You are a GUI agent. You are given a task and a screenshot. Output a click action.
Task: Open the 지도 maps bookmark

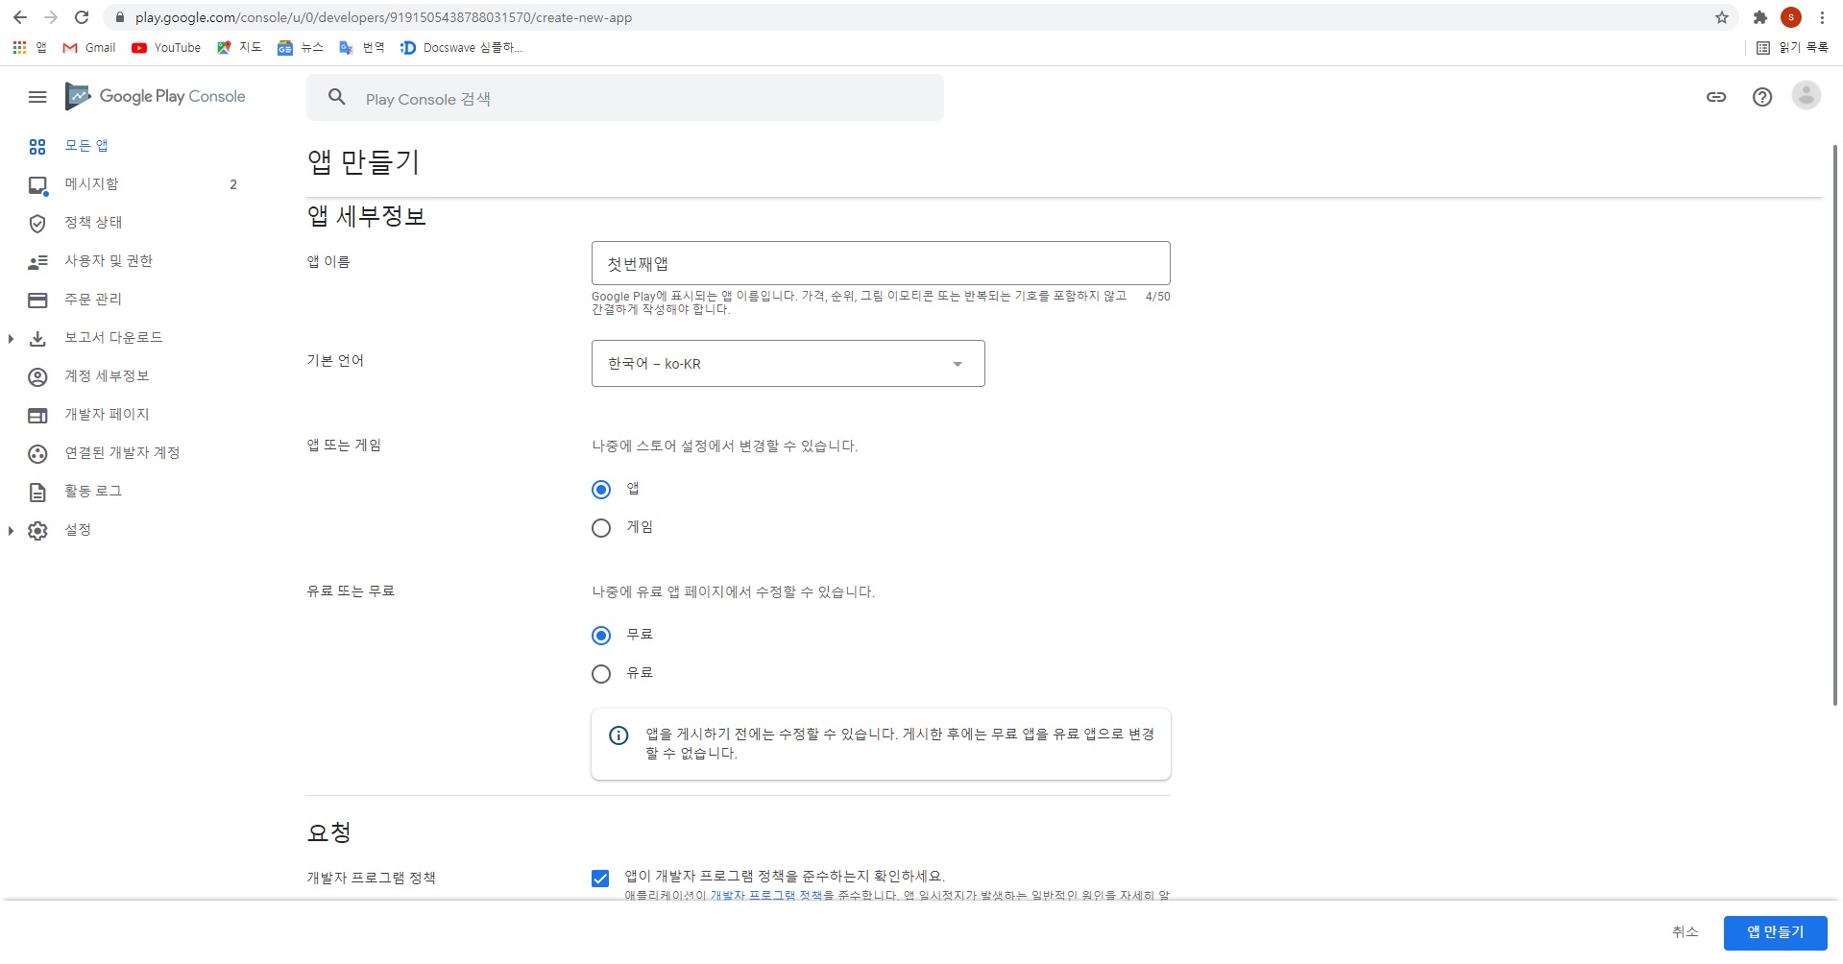click(x=239, y=47)
